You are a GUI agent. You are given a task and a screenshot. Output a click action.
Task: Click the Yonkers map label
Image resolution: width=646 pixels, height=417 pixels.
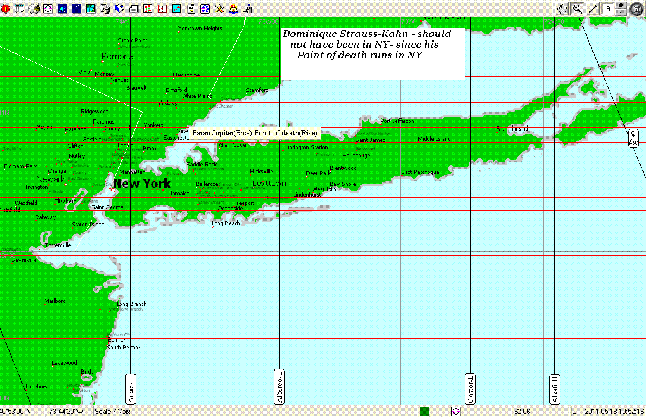pos(153,125)
